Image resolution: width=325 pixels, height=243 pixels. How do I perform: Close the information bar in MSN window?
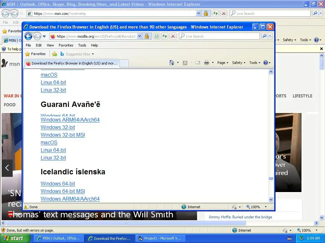[x=321, y=49]
